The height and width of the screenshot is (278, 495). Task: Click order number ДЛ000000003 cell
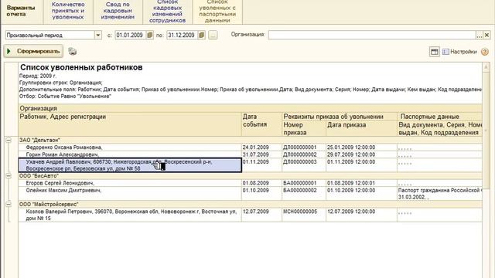pyautogui.click(x=304, y=165)
